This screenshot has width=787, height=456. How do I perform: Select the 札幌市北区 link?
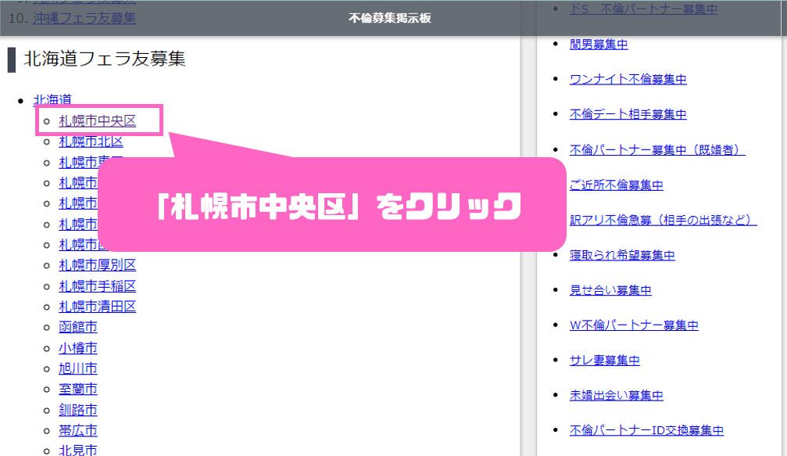(x=91, y=142)
